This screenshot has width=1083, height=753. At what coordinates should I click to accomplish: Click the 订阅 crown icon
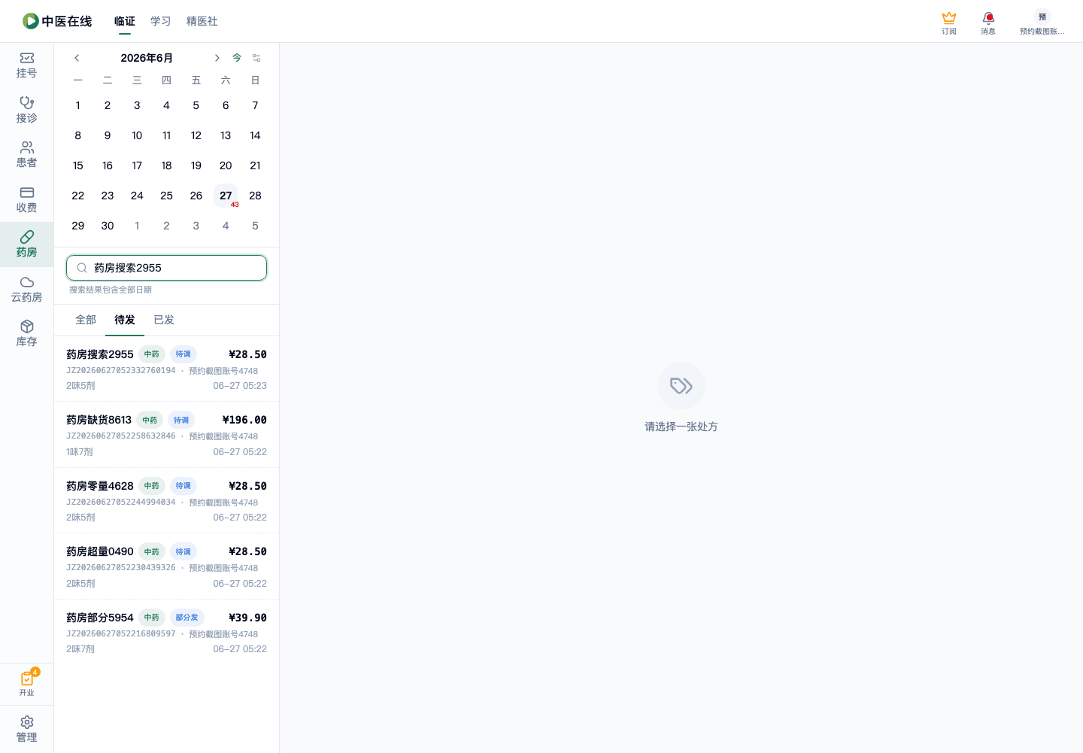pos(949,23)
